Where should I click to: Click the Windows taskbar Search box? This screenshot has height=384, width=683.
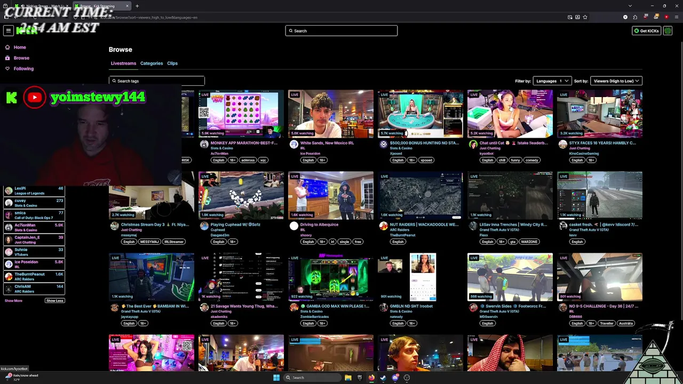pyautogui.click(x=312, y=378)
